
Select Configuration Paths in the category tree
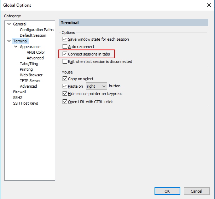coord(36,30)
